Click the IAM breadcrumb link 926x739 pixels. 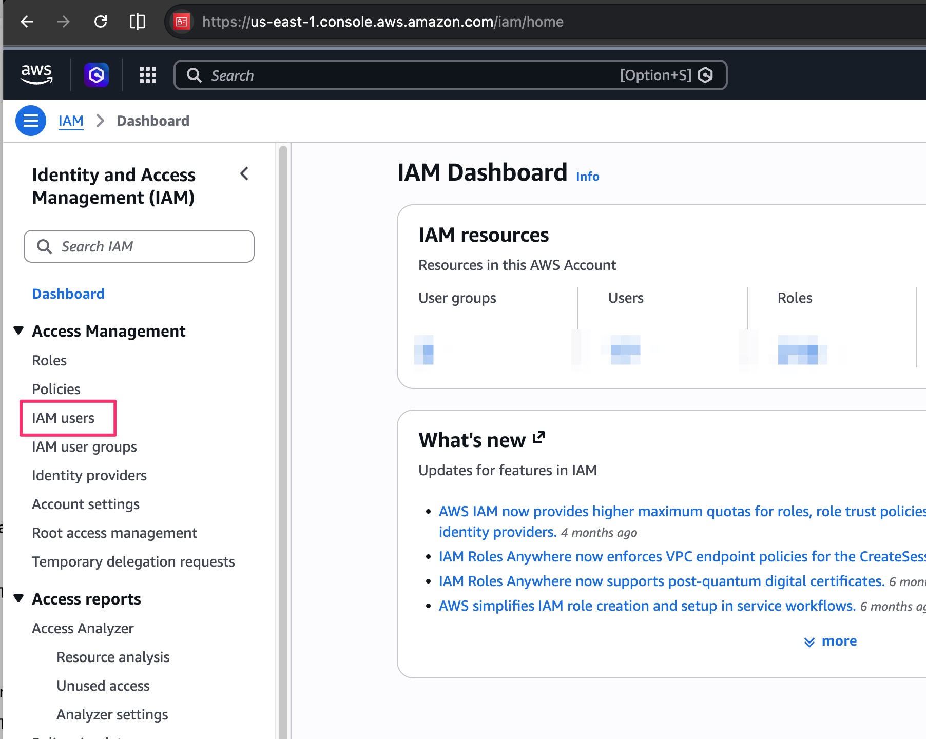coord(71,121)
